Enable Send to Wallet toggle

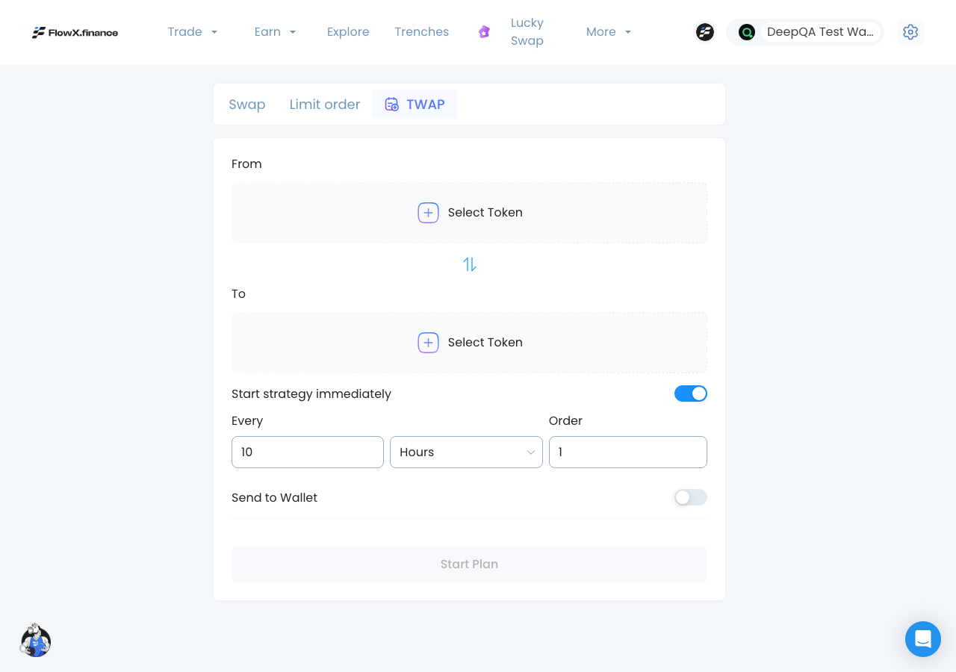[x=691, y=497]
